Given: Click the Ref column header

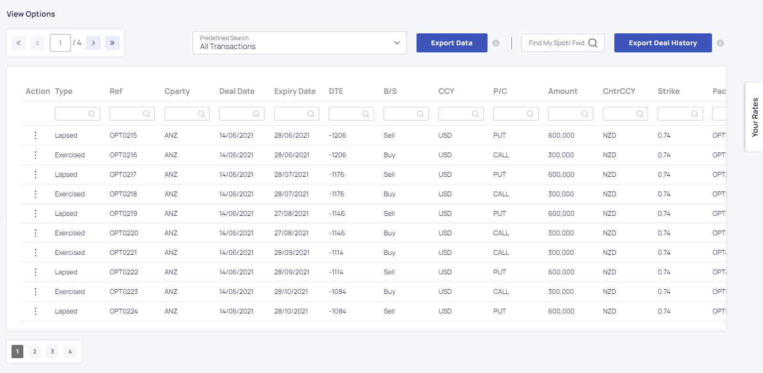Looking at the screenshot, I should click(x=116, y=91).
